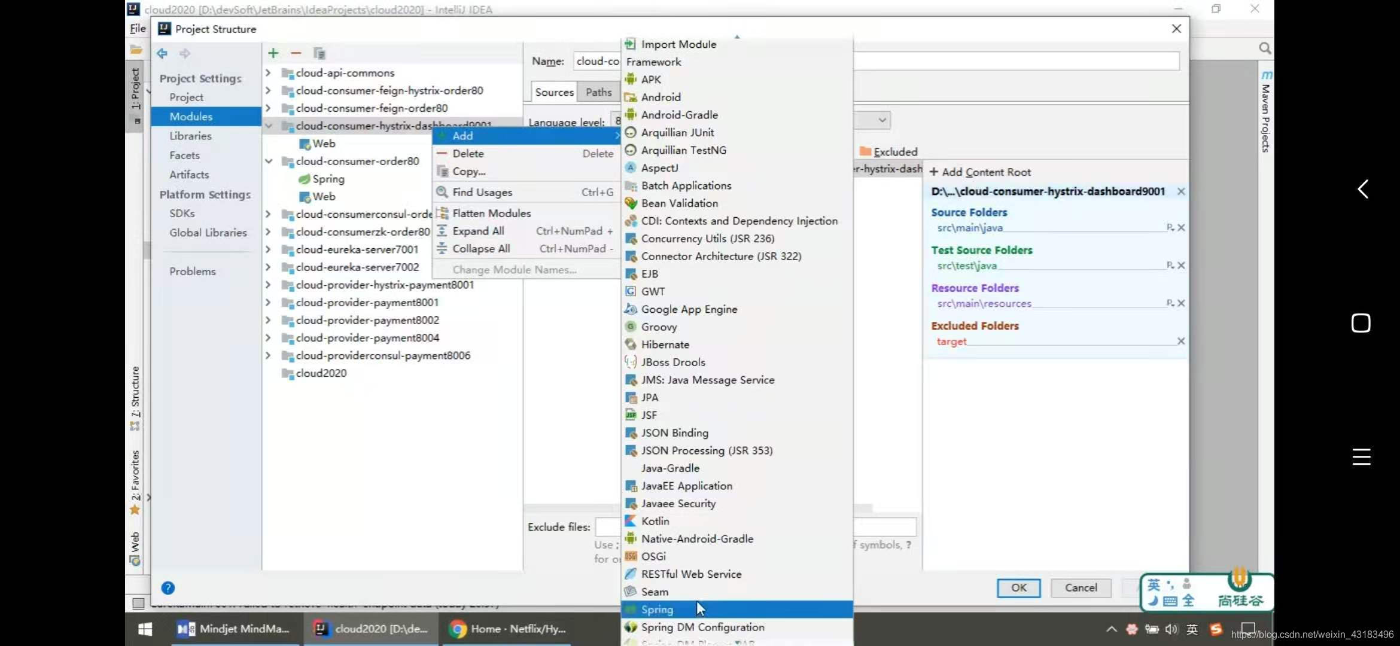This screenshot has width=1400, height=646.
Task: Select Collapse All in context menu
Action: click(526, 248)
